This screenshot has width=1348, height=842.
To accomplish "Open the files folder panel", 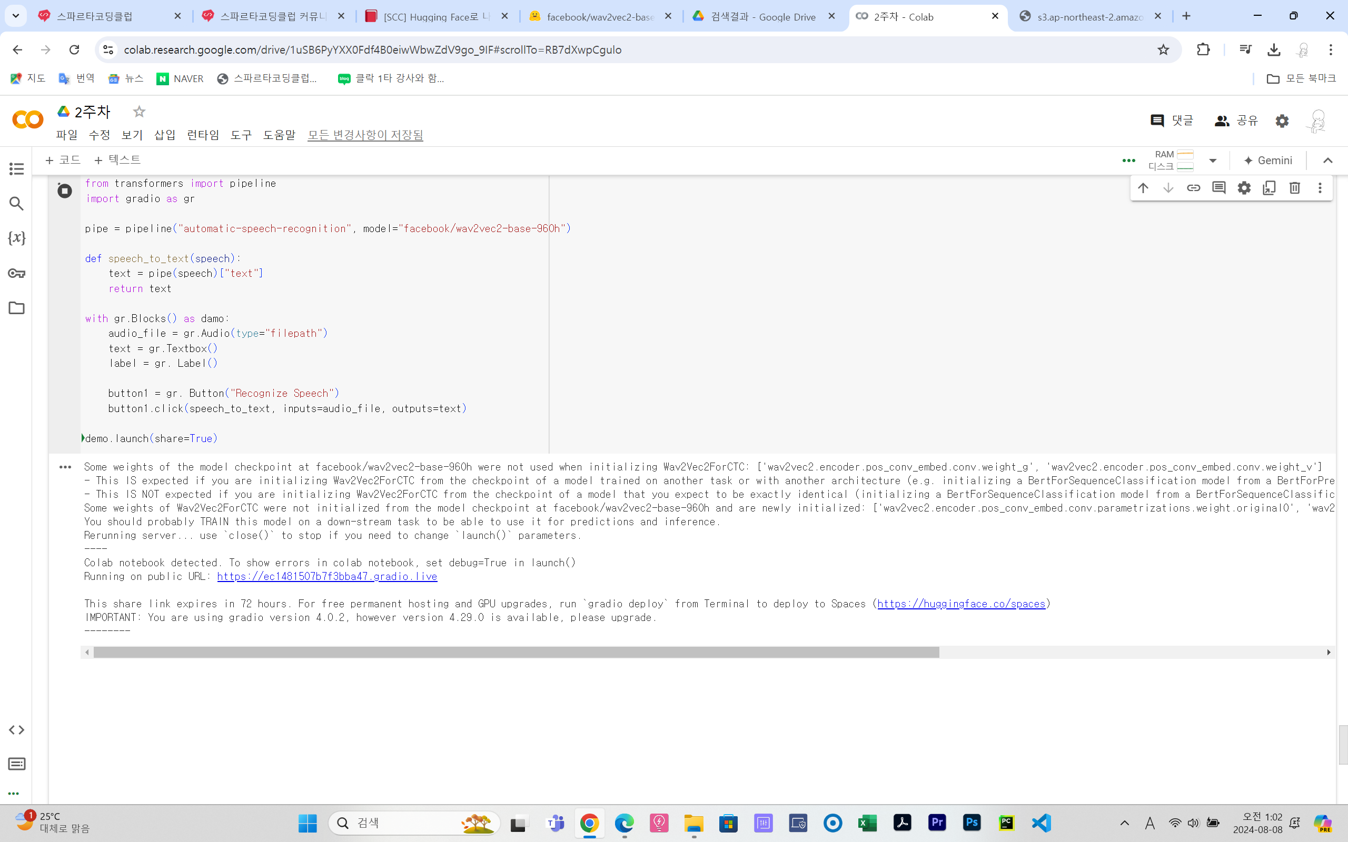I will point(17,308).
